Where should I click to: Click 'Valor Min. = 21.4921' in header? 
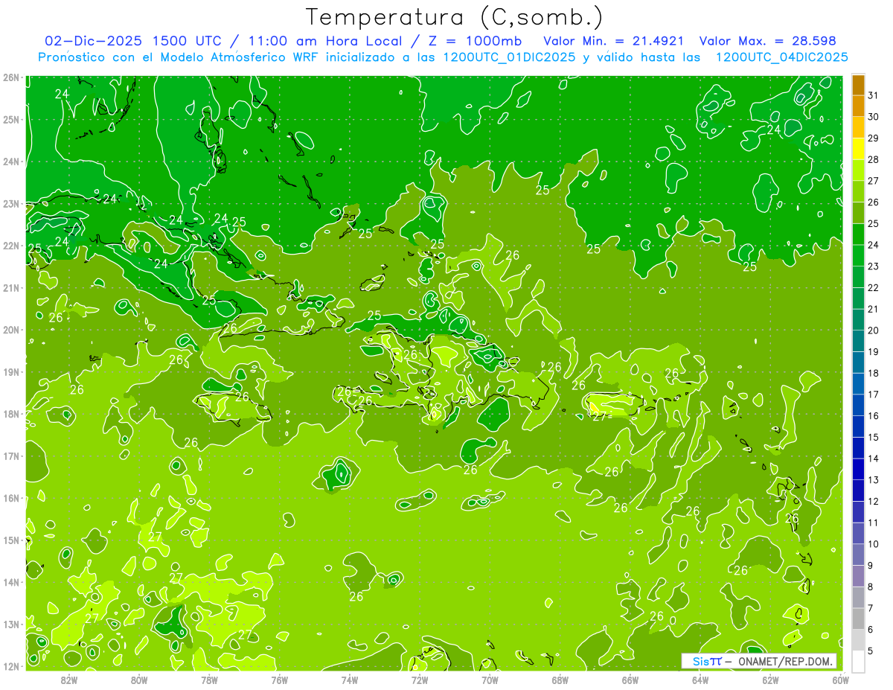(614, 41)
